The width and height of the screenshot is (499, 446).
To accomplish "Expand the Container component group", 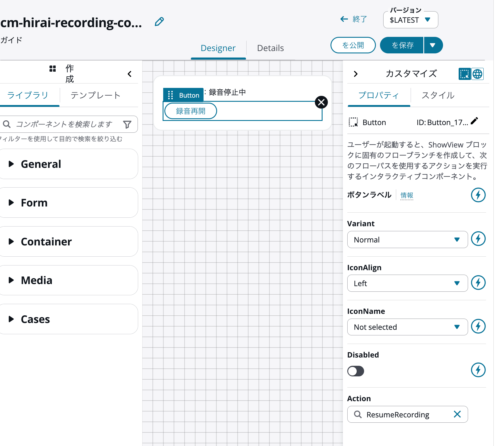I will tap(68, 242).
